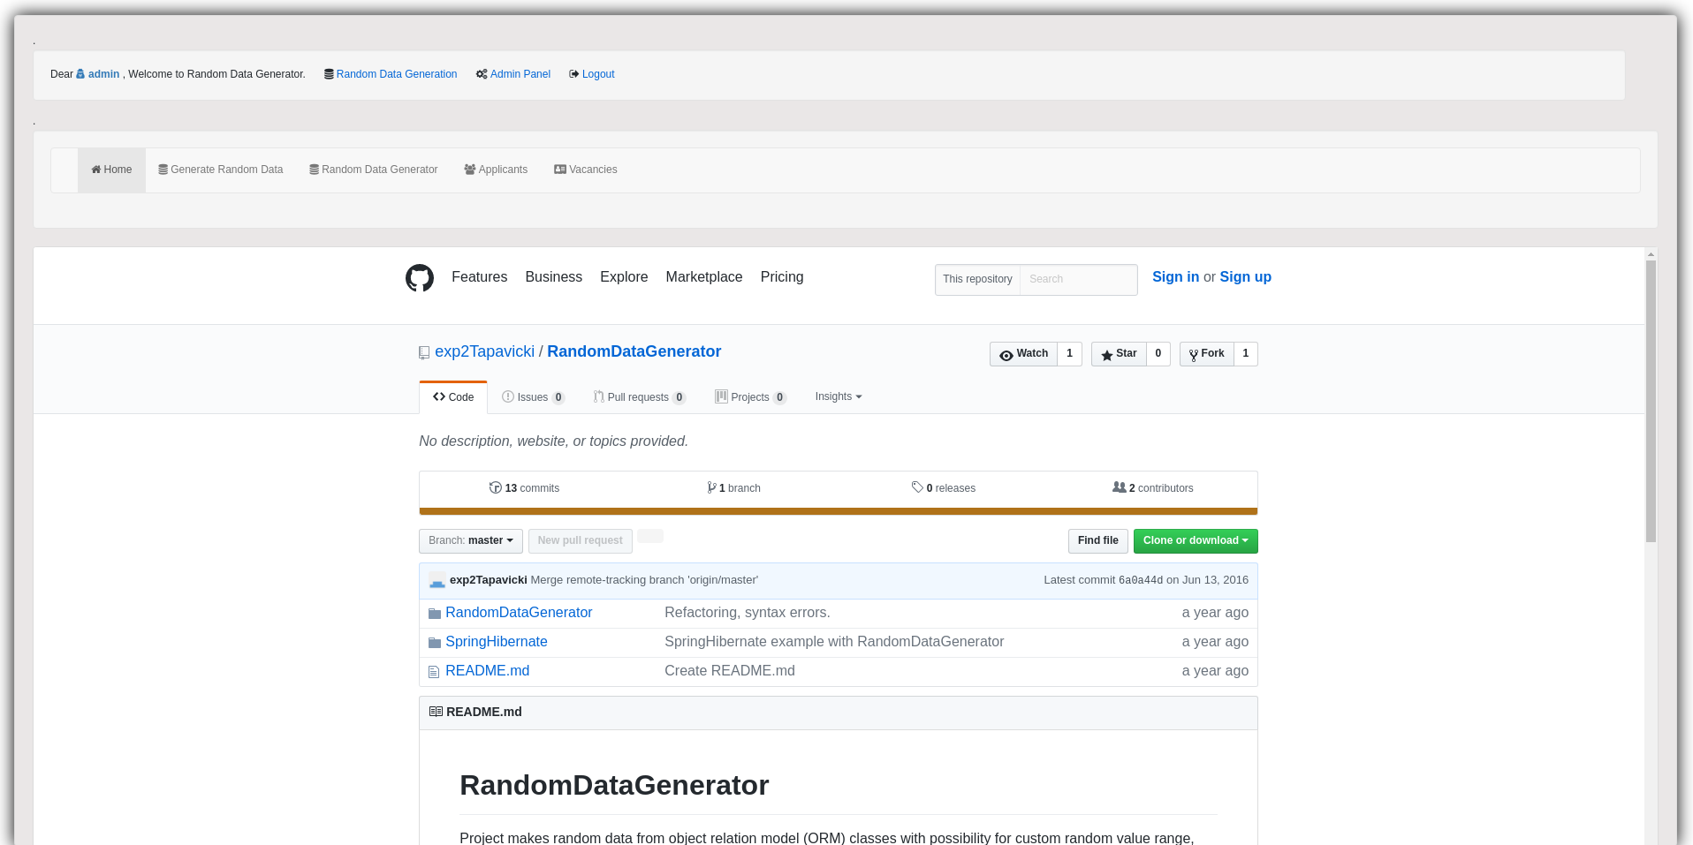This screenshot has width=1693, height=845.
Task: Click Marketplace in GitHub header
Action: 704,277
